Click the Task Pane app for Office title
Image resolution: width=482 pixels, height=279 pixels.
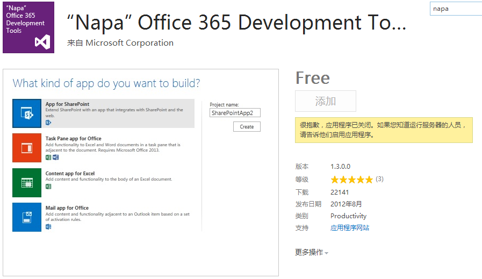click(74, 138)
